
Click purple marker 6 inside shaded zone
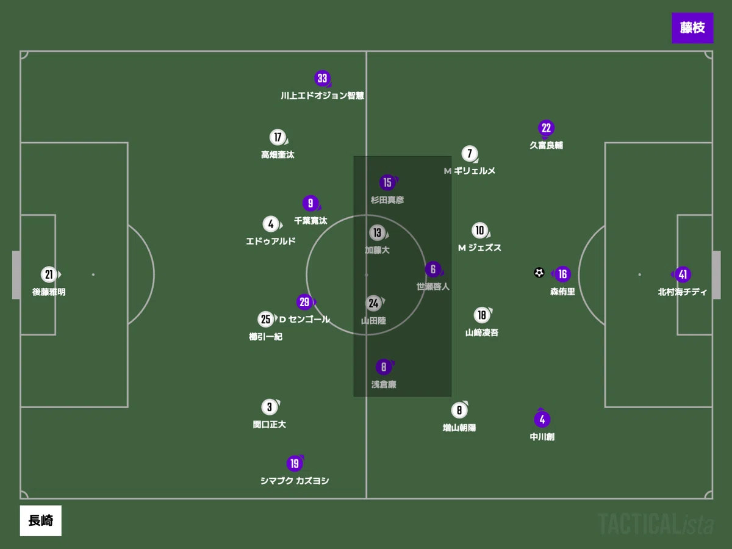click(433, 269)
